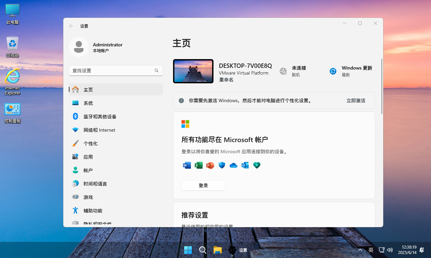
Task: Click the taskbar volume speaker icon
Action: [x=390, y=250]
